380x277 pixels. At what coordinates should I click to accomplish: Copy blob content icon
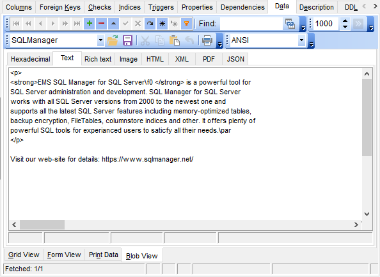(x=160, y=40)
